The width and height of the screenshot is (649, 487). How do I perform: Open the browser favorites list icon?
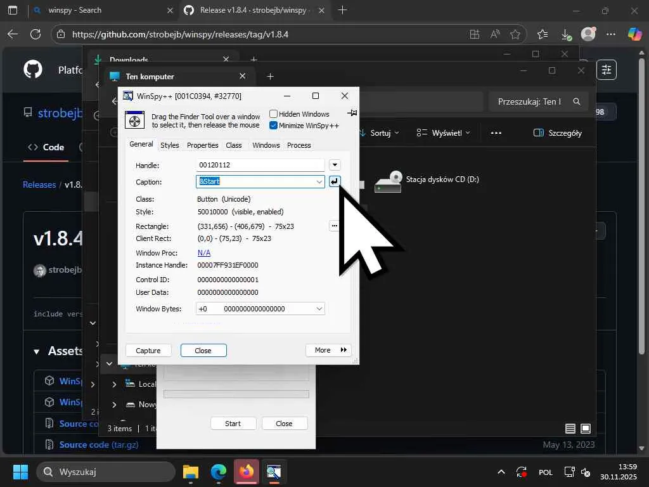[x=543, y=34]
